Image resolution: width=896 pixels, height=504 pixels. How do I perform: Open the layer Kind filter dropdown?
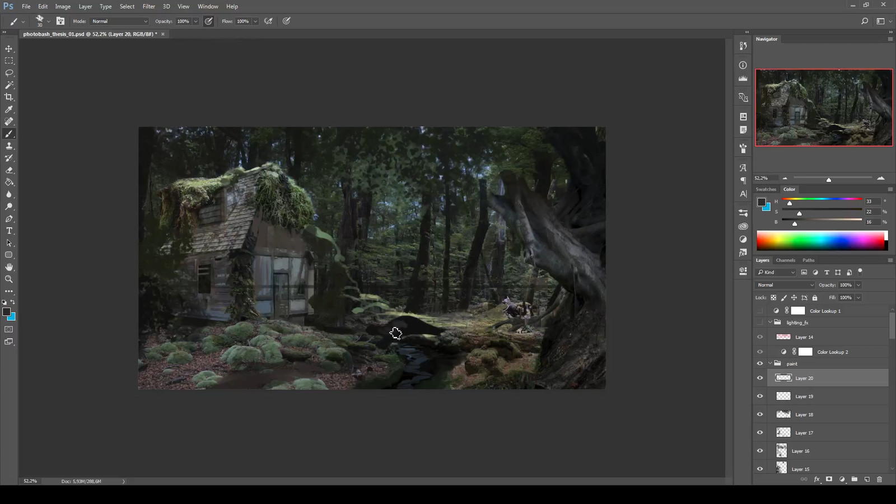pos(776,272)
